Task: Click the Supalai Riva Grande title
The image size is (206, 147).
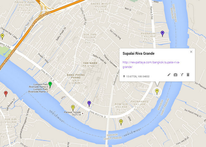Action: (138, 54)
